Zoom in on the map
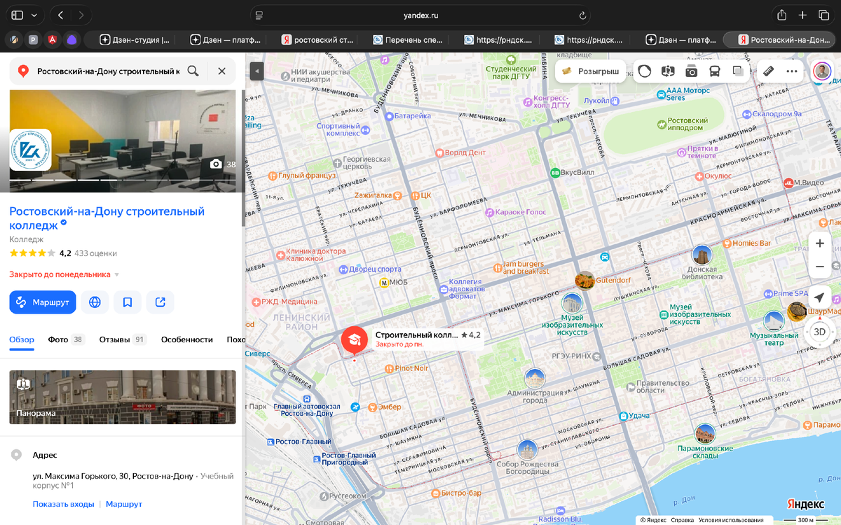 820,243
